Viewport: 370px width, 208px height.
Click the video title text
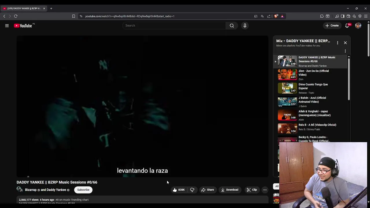[x=57, y=182]
